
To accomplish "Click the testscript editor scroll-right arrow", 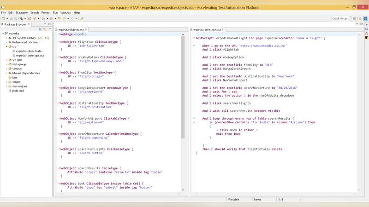I will coord(355,194).
